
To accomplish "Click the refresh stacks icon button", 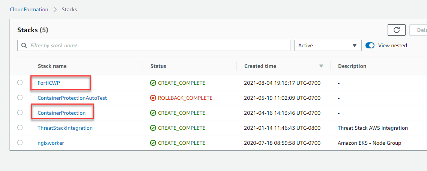I will 396,30.
